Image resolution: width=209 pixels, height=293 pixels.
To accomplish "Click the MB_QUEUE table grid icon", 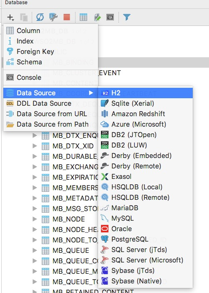I will pyautogui.click(x=45, y=251).
